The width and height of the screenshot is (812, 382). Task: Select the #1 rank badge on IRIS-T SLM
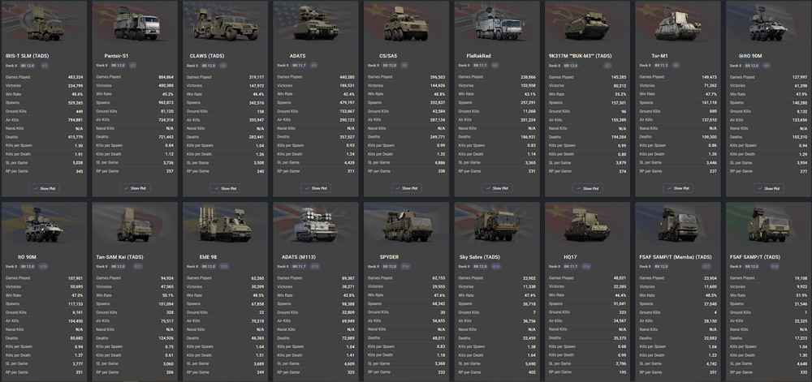pyautogui.click(x=43, y=65)
